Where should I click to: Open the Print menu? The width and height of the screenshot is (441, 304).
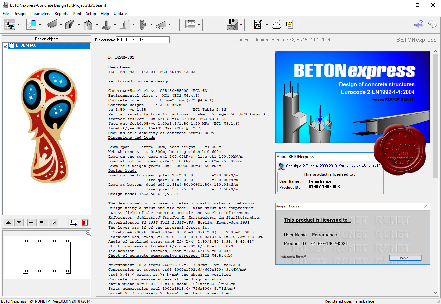pyautogui.click(x=77, y=14)
